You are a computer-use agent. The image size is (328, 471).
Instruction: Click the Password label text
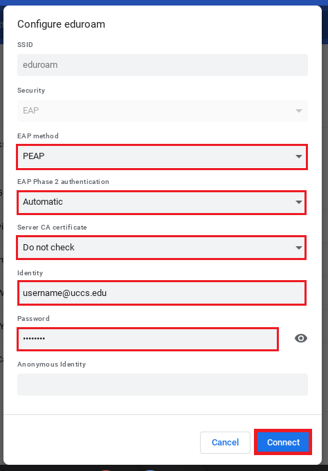click(33, 319)
